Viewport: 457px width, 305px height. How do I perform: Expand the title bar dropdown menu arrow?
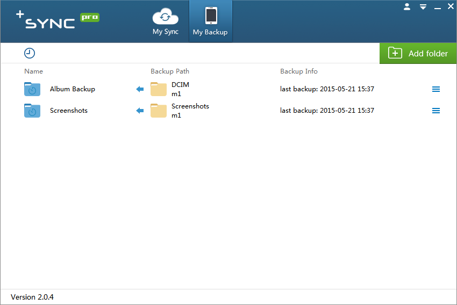tap(423, 7)
